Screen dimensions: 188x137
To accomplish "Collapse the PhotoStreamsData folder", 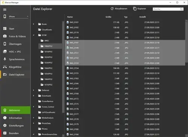I will (33, 134).
